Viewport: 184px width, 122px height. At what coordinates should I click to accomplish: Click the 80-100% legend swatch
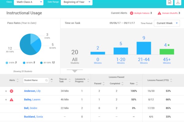(x=41, y=63)
